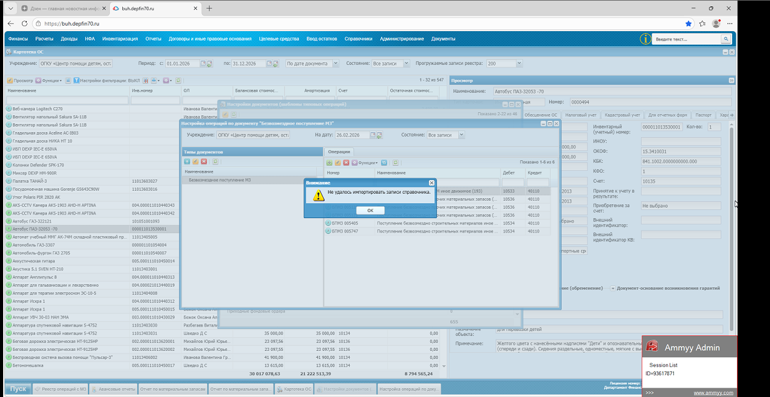The height and width of the screenshot is (397, 770).
Task: Click the tab-scroll right arrow in Просмотр panel
Action: pos(732,115)
